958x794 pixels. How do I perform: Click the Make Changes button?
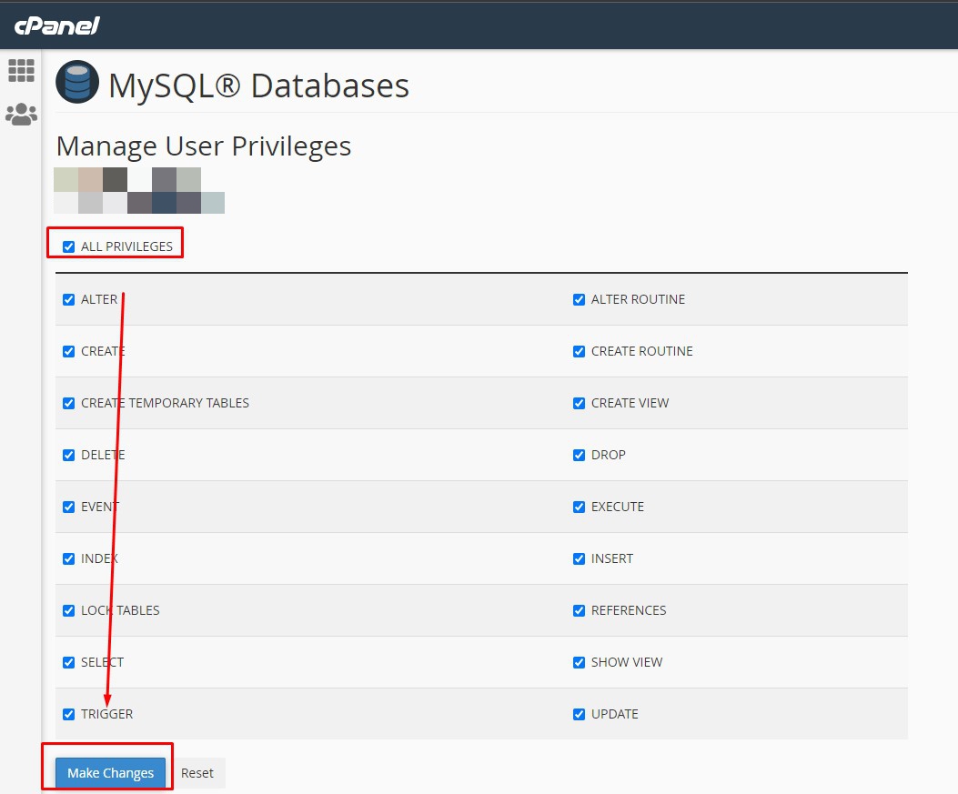click(x=111, y=772)
